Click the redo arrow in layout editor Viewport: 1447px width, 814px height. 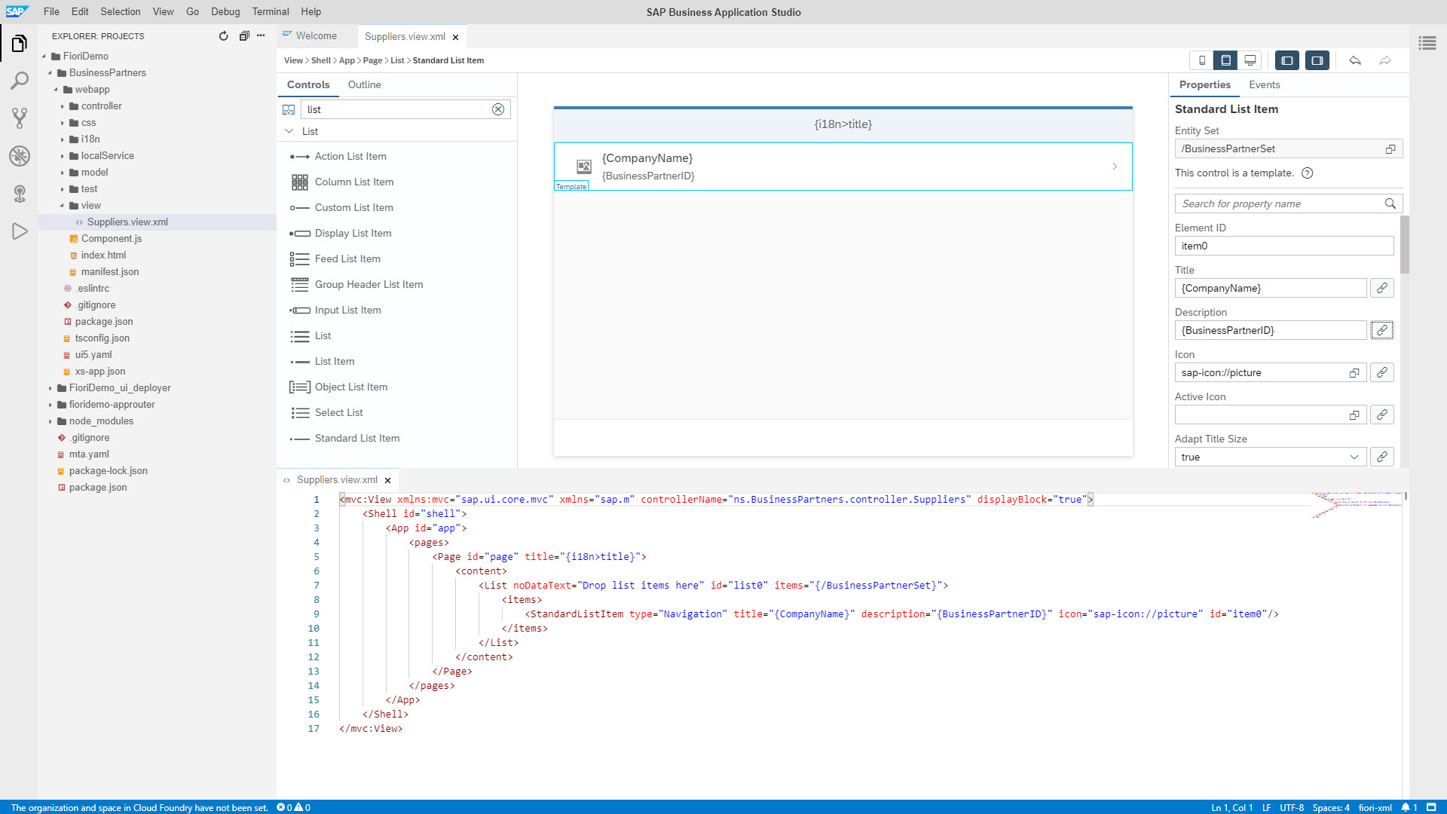click(1385, 60)
